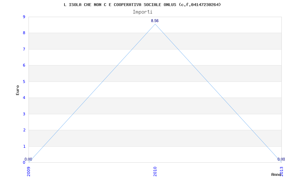
Task: Click the y-axis value 5
Action: [x=24, y=82]
